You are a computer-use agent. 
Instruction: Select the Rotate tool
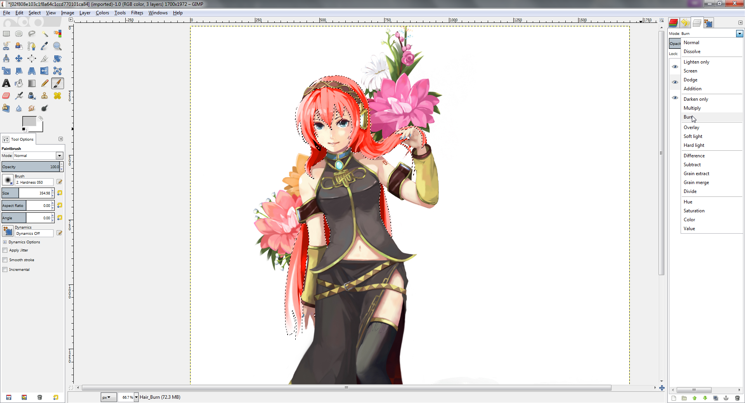[57, 59]
